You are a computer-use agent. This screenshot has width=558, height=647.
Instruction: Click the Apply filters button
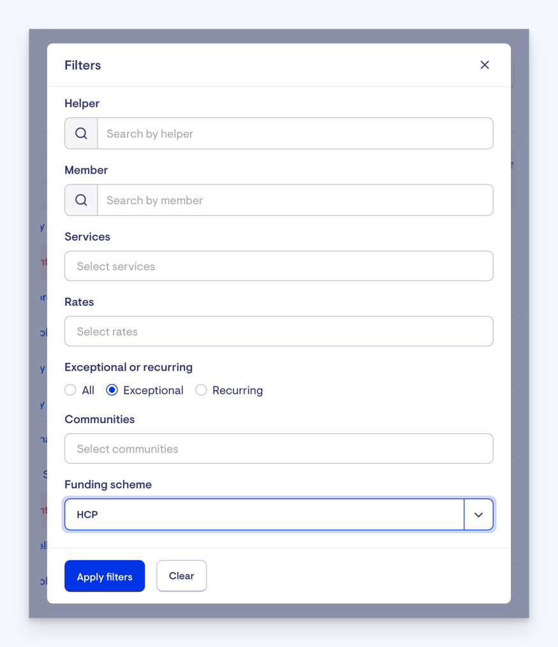click(x=105, y=576)
